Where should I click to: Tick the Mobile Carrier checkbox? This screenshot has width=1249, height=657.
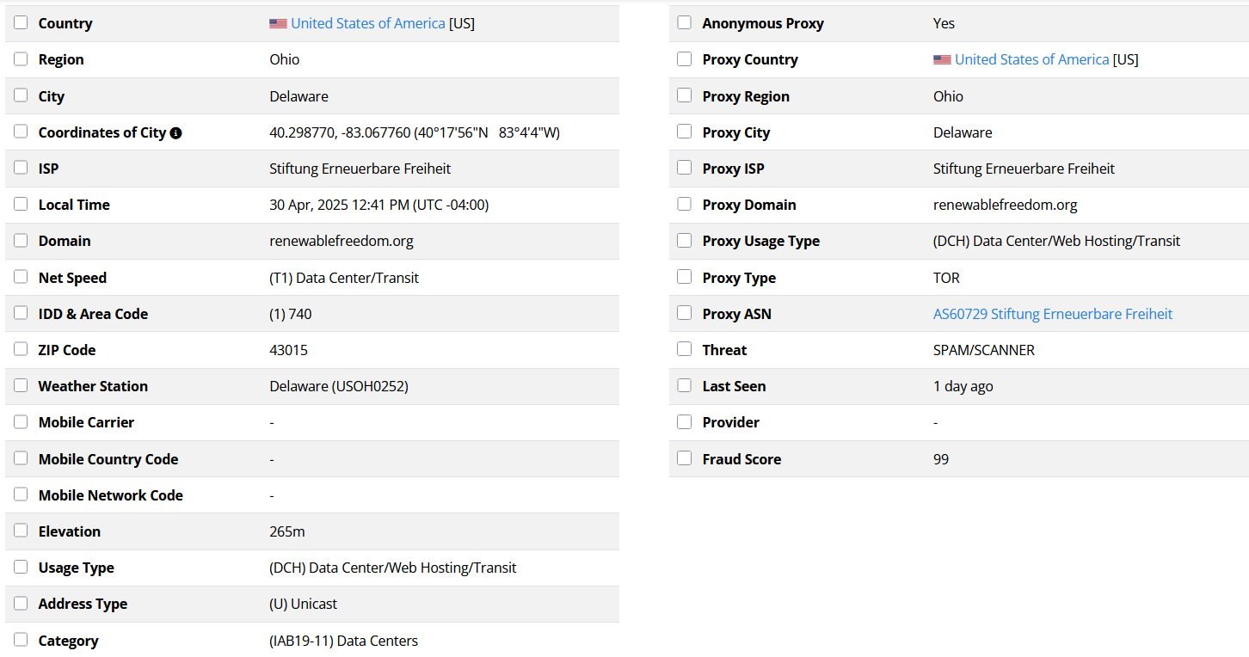21,421
